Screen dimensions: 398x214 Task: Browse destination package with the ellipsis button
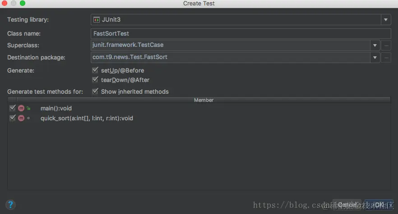386,58
